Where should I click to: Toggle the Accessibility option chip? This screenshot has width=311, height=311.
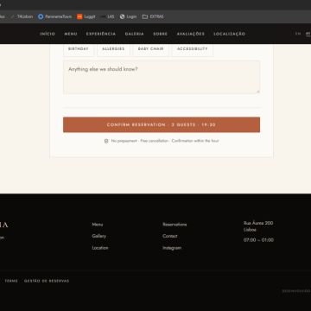pos(193,49)
